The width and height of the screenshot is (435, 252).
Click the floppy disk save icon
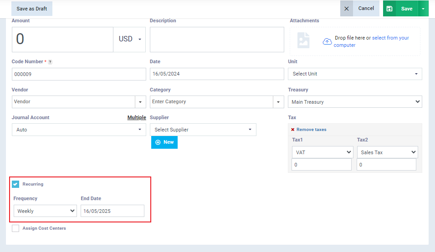(x=389, y=9)
